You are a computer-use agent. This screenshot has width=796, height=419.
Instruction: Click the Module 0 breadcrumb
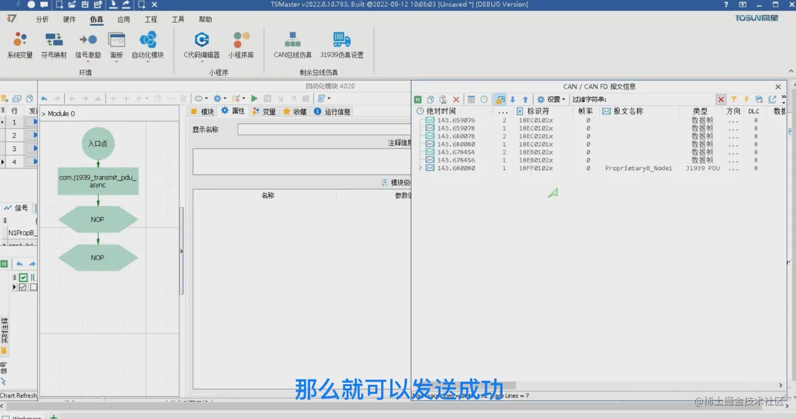coord(61,114)
